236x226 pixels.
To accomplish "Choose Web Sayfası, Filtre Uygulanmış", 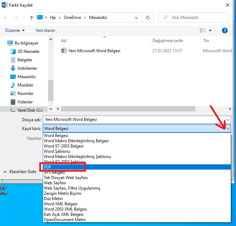I will (x=137, y=188).
